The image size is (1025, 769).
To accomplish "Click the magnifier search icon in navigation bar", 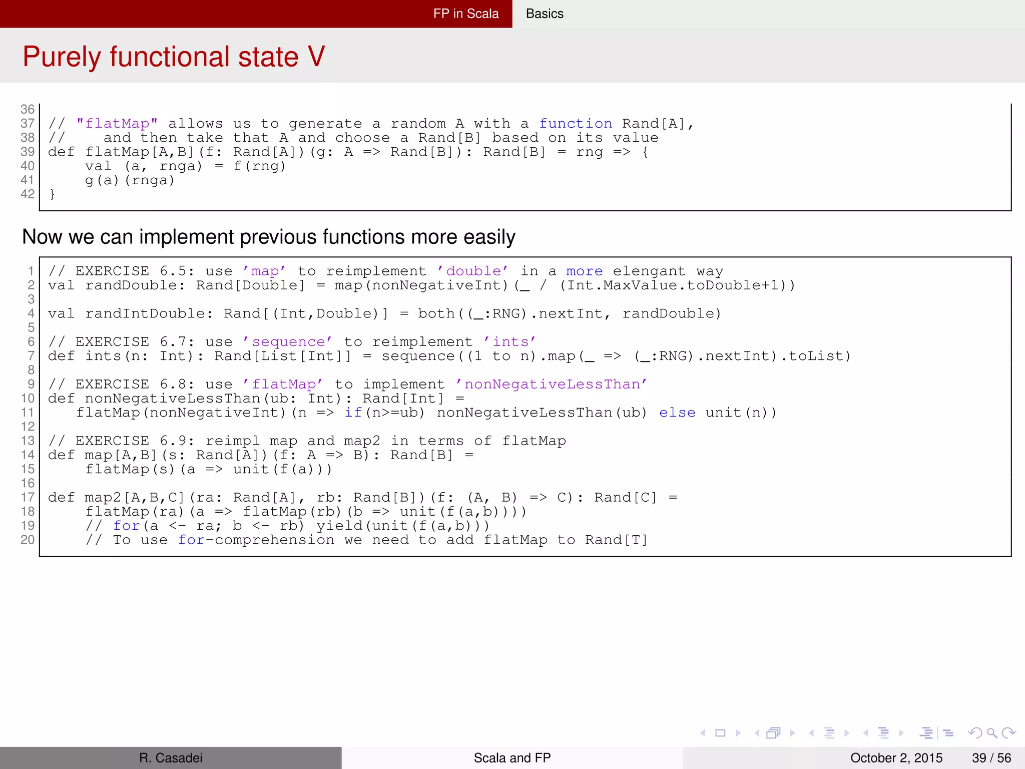I will [x=992, y=733].
